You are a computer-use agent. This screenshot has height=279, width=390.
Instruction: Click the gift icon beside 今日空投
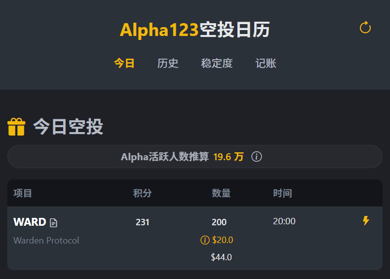[16, 127]
